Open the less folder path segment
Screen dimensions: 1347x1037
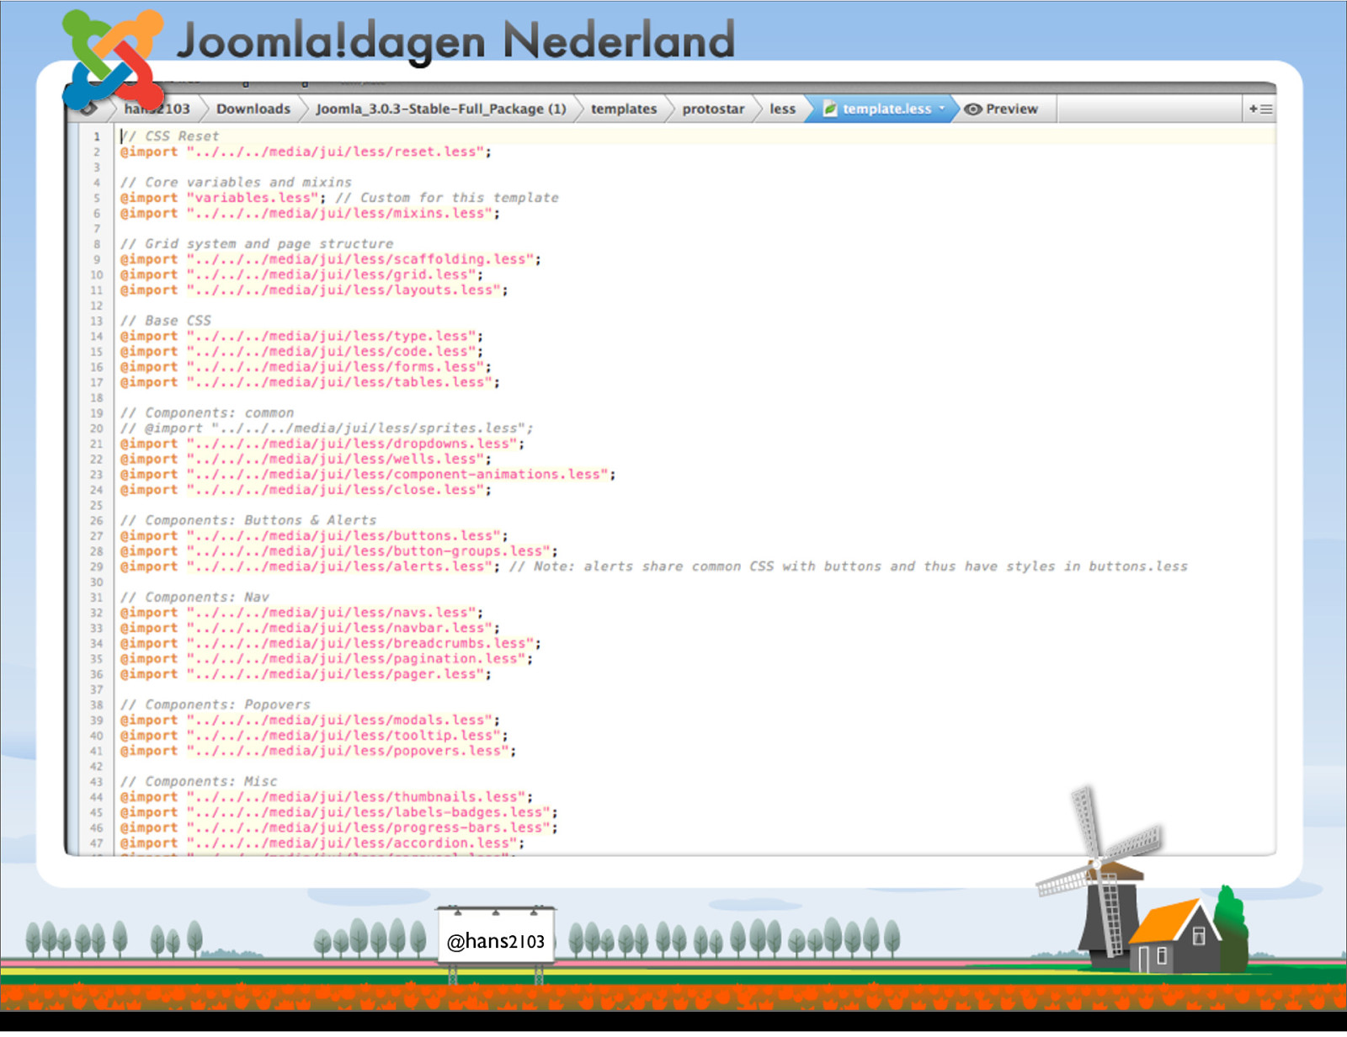click(x=782, y=109)
